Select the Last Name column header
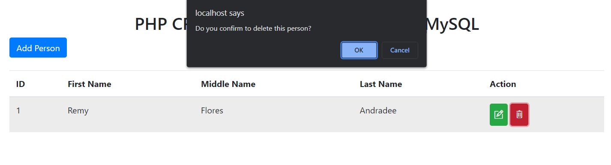Screen dimensions: 611x165 [381, 84]
